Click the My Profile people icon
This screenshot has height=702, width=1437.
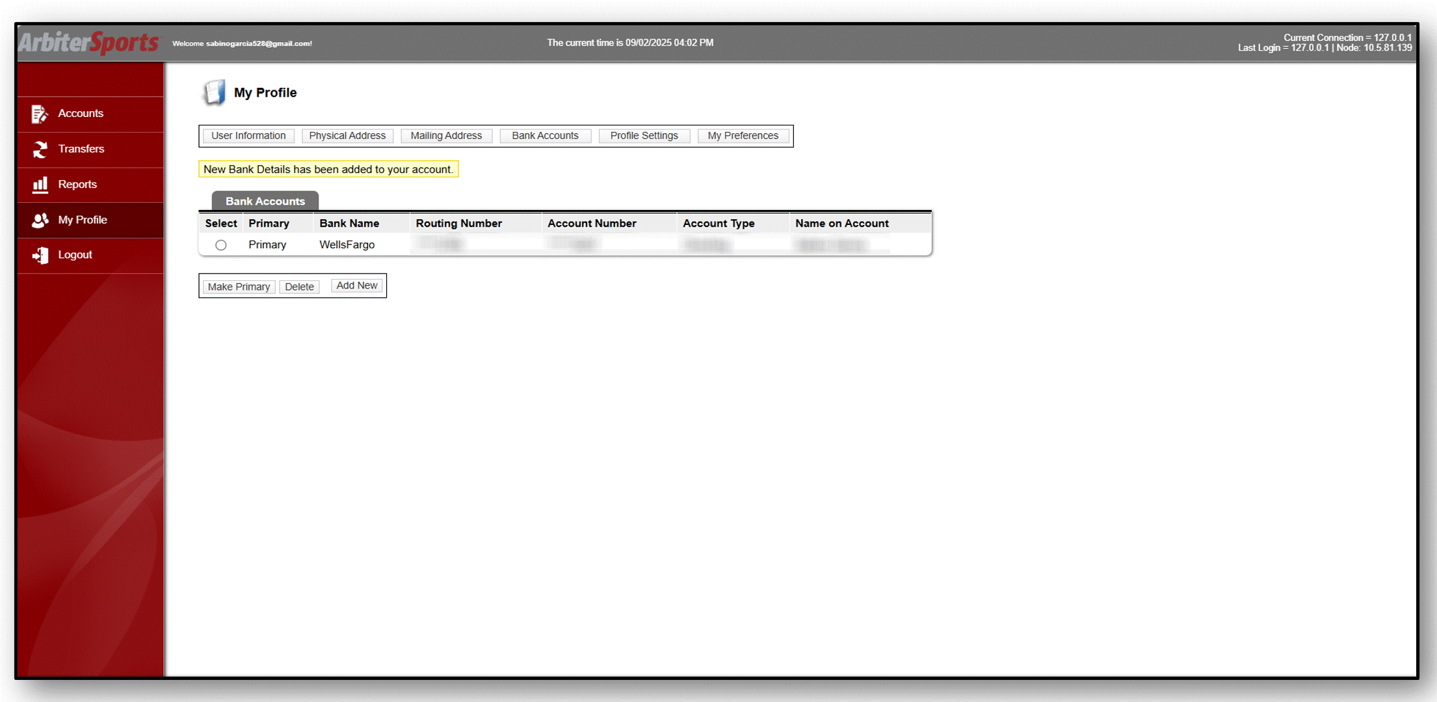tap(40, 220)
